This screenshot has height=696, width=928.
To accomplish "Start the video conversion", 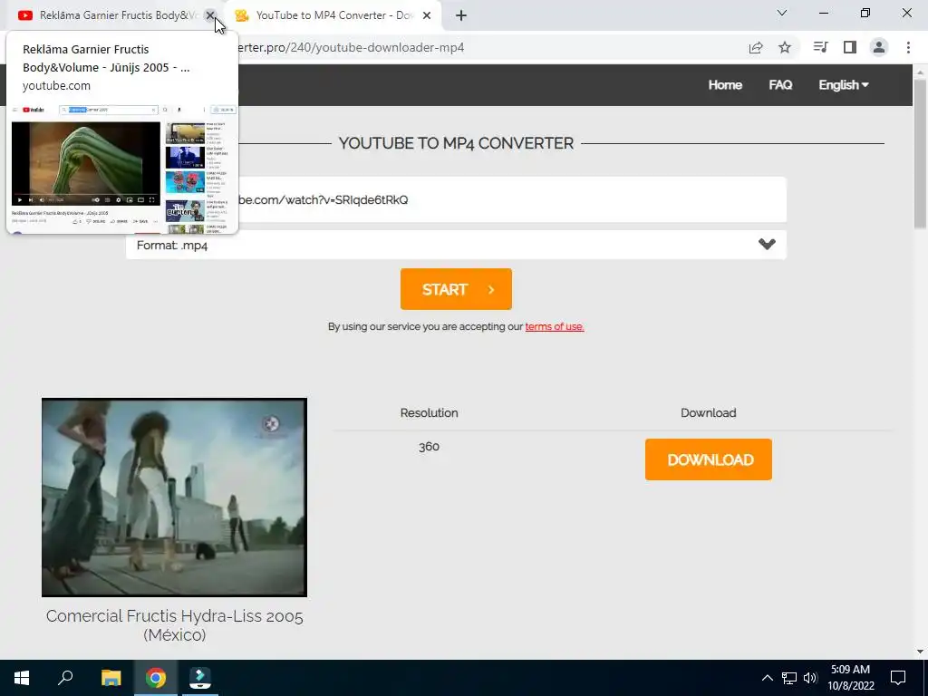I will click(x=456, y=289).
